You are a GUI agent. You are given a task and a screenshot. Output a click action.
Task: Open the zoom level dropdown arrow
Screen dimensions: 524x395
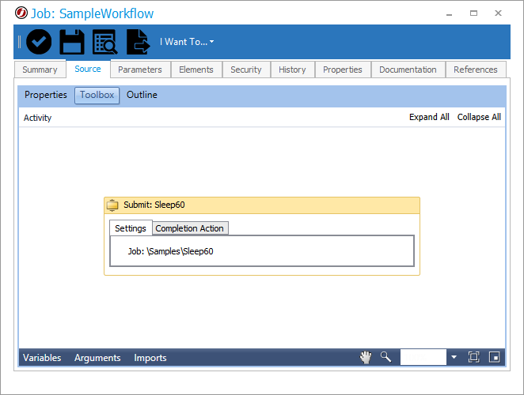click(454, 357)
